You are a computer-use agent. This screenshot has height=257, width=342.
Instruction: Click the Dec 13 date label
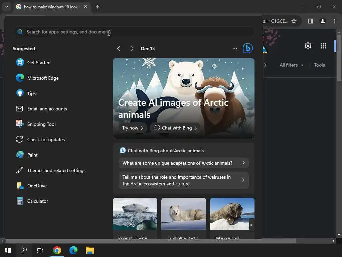click(x=148, y=49)
